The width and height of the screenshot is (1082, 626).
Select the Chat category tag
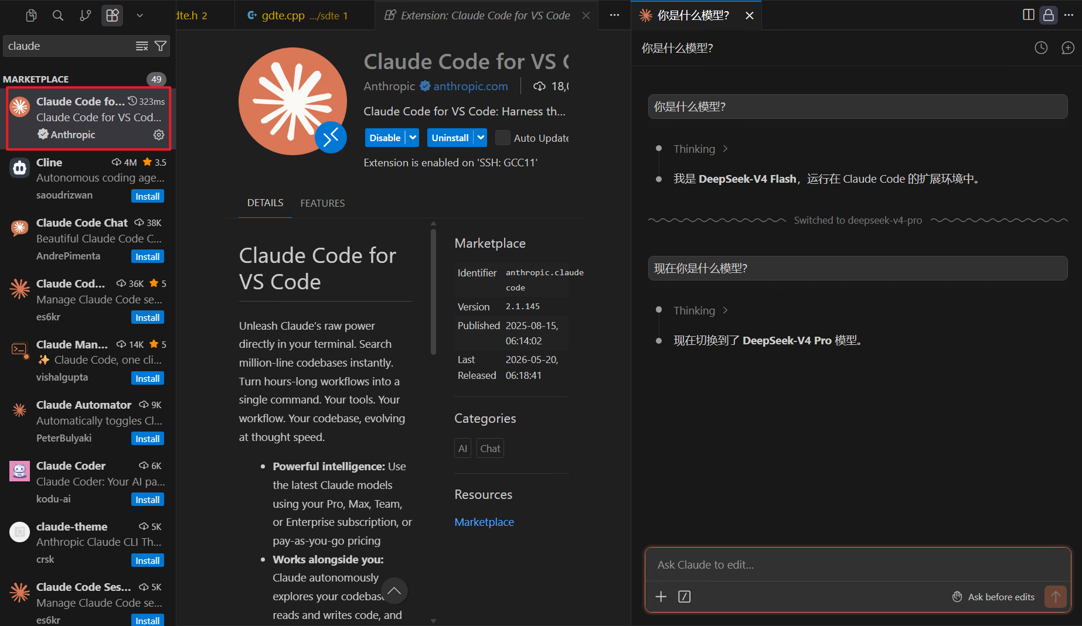490,448
